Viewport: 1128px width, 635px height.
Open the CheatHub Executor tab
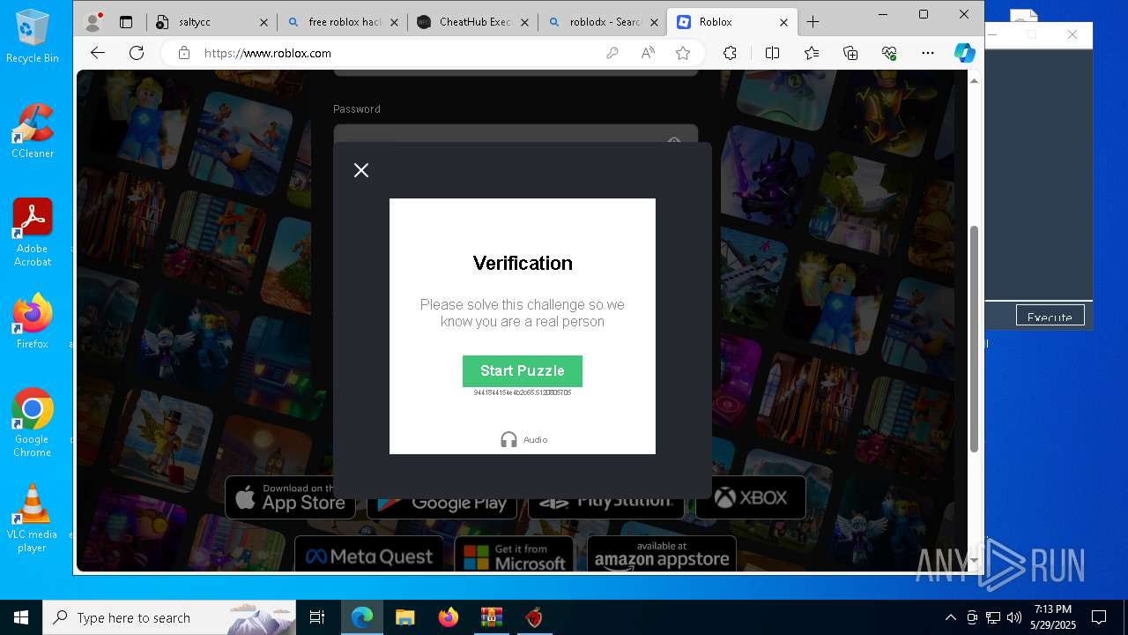point(473,22)
